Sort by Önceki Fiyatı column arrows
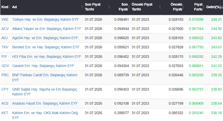The height and width of the screenshot is (121, 223). [183, 7]
